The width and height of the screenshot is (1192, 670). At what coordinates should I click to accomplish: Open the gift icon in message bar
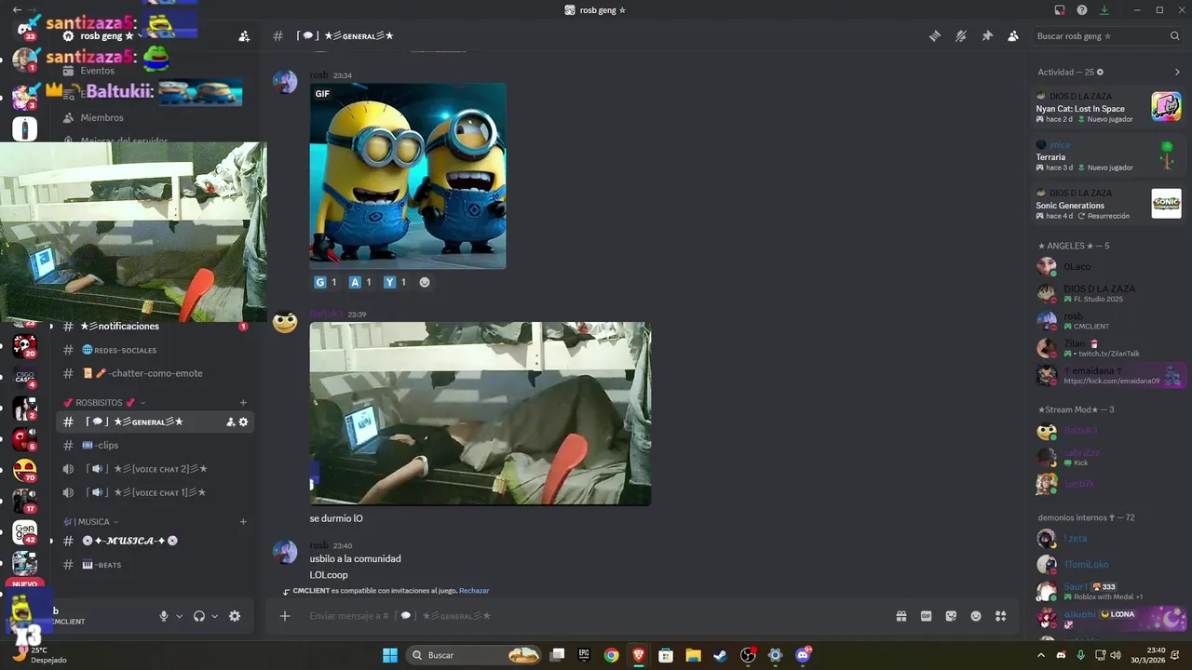[x=901, y=616]
